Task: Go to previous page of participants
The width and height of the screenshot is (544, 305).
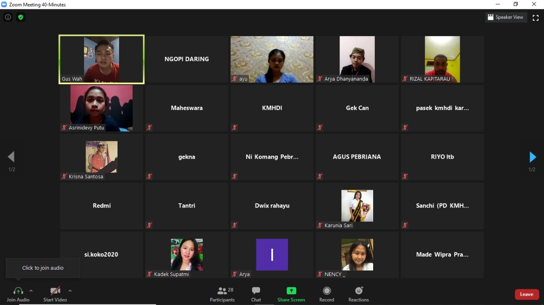Action: pyautogui.click(x=11, y=157)
